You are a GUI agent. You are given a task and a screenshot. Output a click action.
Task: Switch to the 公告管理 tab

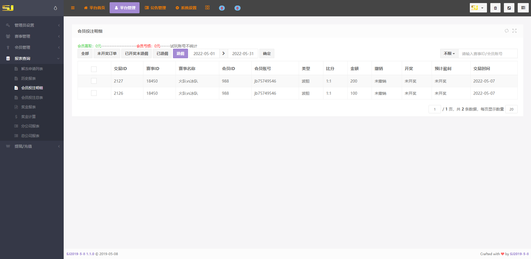[155, 8]
